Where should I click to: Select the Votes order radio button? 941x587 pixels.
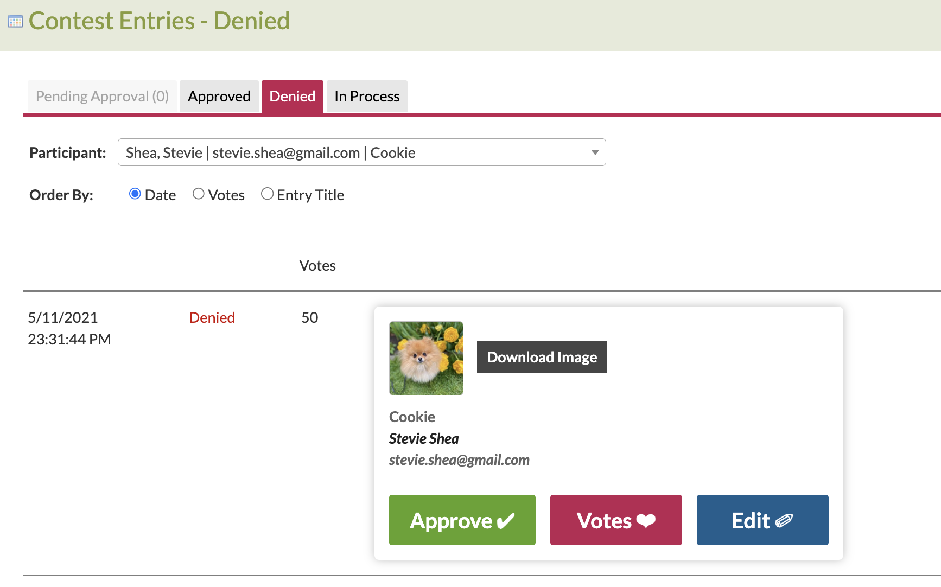(199, 194)
